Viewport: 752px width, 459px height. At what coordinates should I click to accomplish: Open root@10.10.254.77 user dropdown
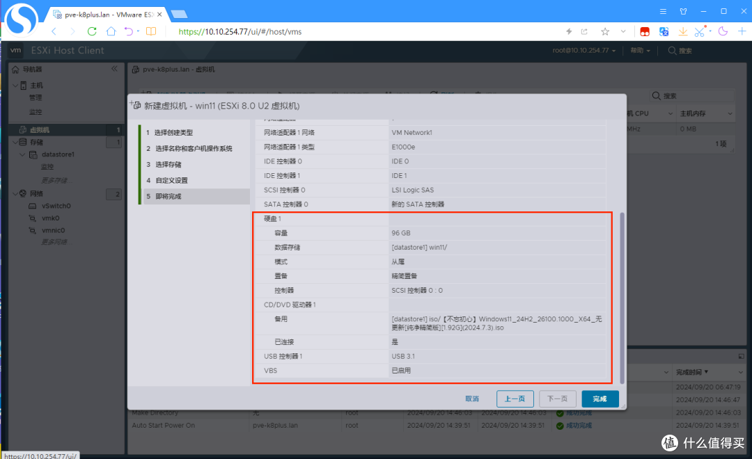click(583, 50)
